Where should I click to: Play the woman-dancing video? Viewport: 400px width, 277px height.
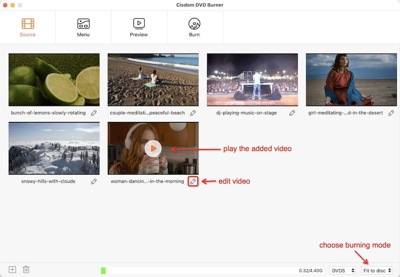point(153,148)
